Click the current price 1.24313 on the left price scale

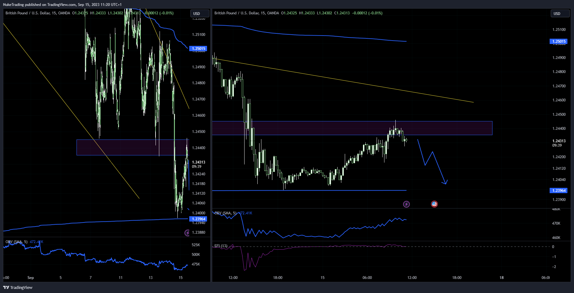(x=198, y=162)
